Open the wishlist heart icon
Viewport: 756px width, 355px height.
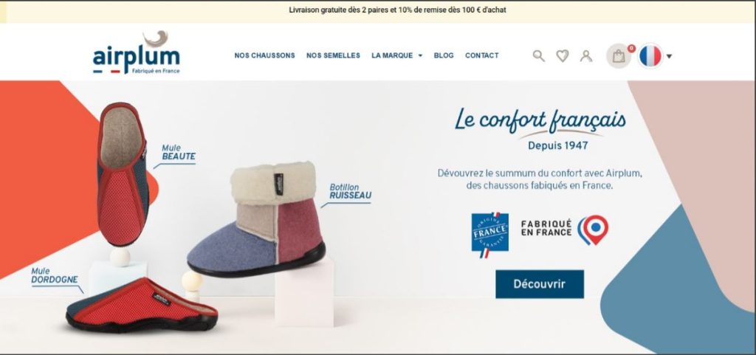pos(562,56)
